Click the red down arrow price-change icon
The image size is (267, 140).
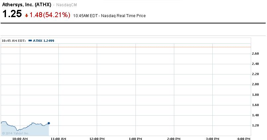click(x=27, y=15)
